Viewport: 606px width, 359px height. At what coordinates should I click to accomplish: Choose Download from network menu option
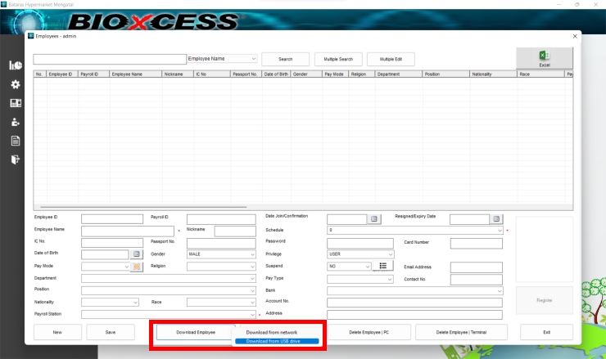[x=272, y=332]
